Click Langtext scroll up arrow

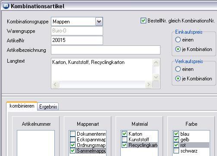[156, 62]
